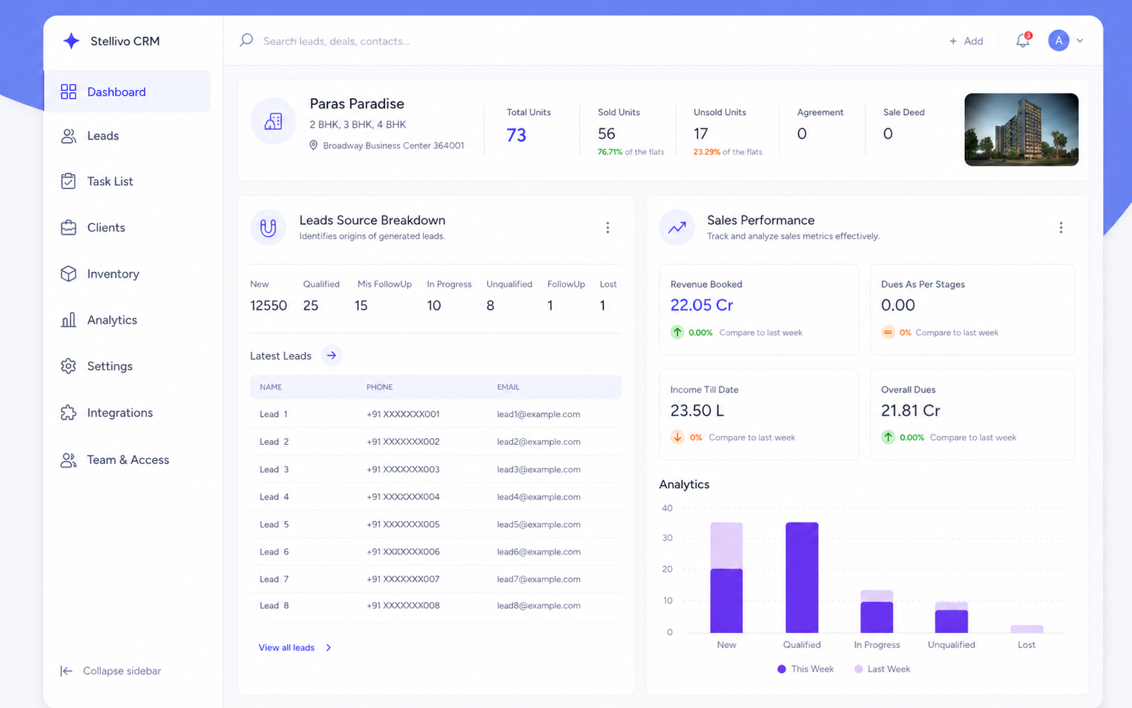Click the Lost chart bar
This screenshot has height=708, width=1132.
[x=1026, y=629]
